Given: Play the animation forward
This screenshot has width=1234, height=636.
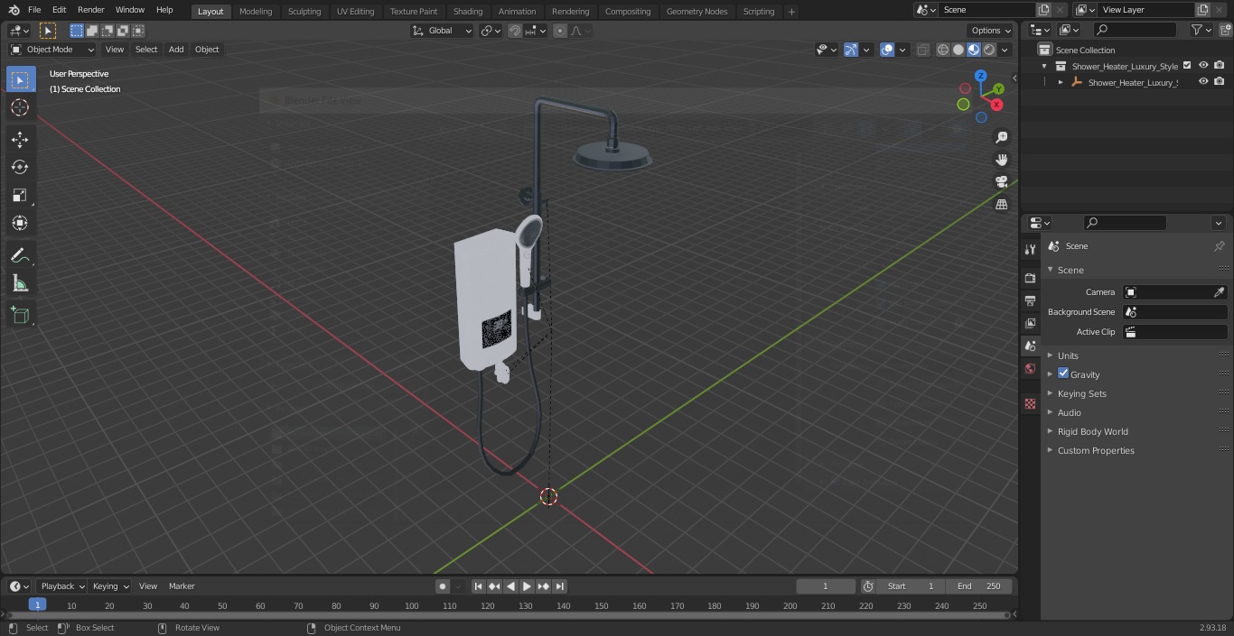Looking at the screenshot, I should (527, 586).
